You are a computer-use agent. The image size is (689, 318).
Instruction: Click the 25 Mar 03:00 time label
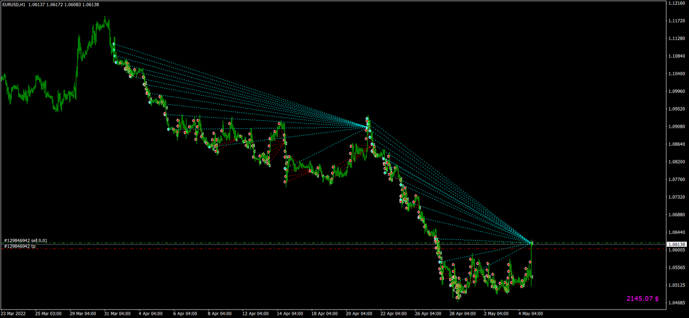pos(49,314)
